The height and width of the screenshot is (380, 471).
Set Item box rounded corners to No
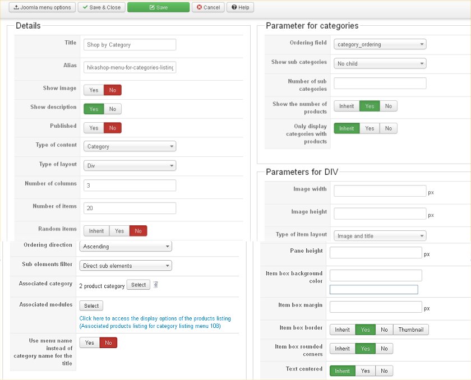tap(384, 349)
